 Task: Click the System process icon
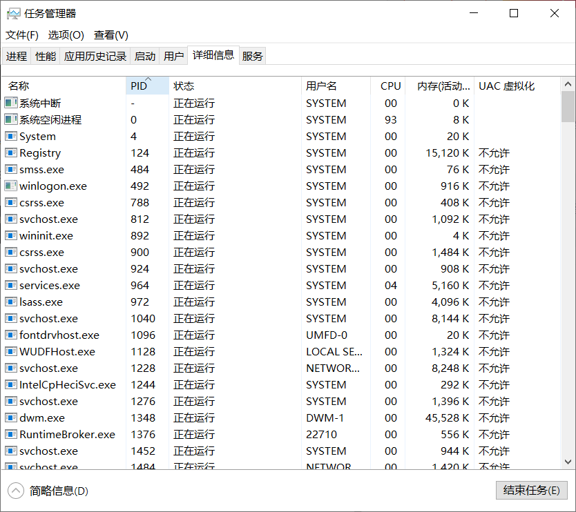[10, 136]
